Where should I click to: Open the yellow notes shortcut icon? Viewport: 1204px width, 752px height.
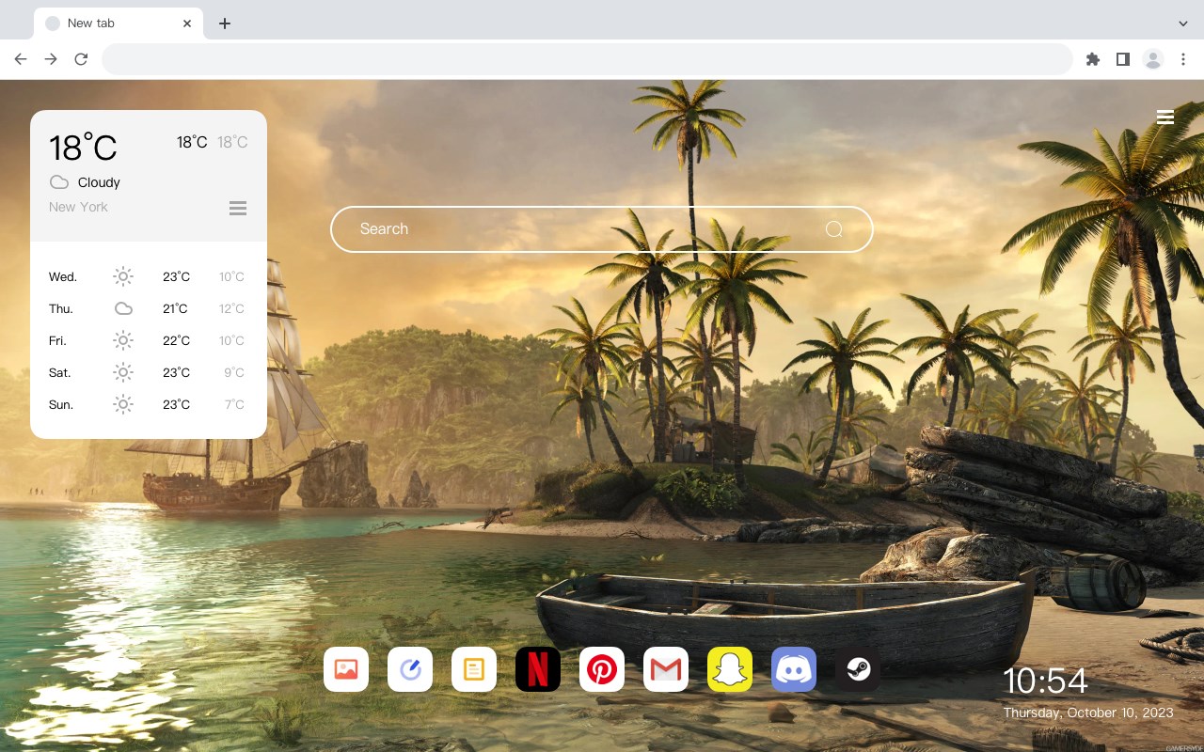point(474,669)
